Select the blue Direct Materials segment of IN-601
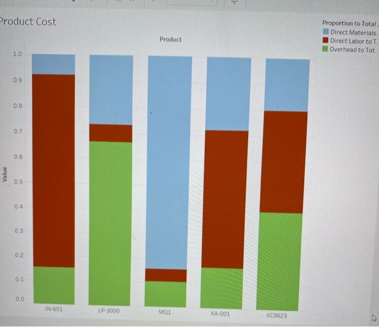Image resolution: width=379 pixels, height=327 pixels. click(54, 64)
